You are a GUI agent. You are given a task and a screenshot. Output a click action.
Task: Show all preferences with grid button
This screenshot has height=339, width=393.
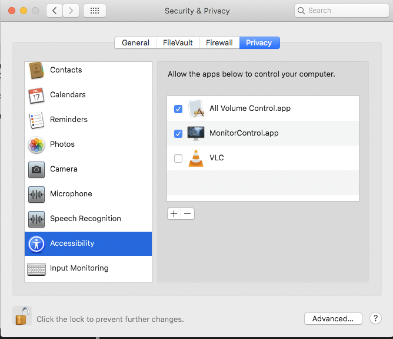(x=95, y=11)
